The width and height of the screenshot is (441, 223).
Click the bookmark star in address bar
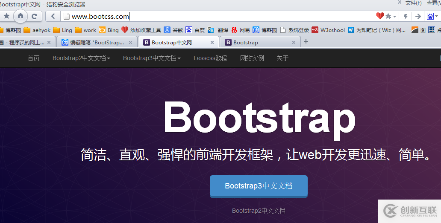click(388, 16)
